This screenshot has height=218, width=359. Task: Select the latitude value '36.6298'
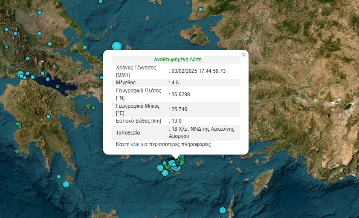tap(181, 94)
